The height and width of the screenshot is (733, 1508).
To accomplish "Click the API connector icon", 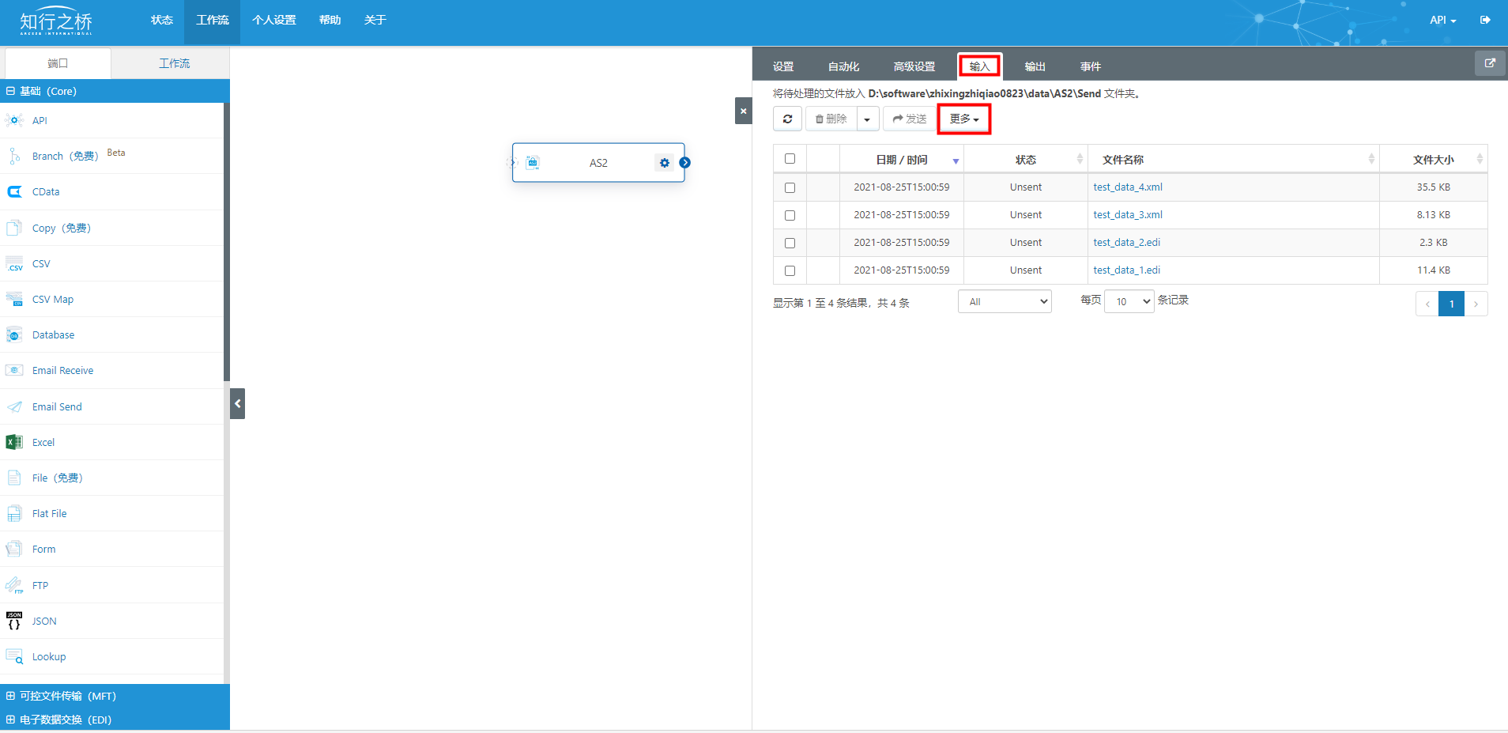I will coord(14,120).
